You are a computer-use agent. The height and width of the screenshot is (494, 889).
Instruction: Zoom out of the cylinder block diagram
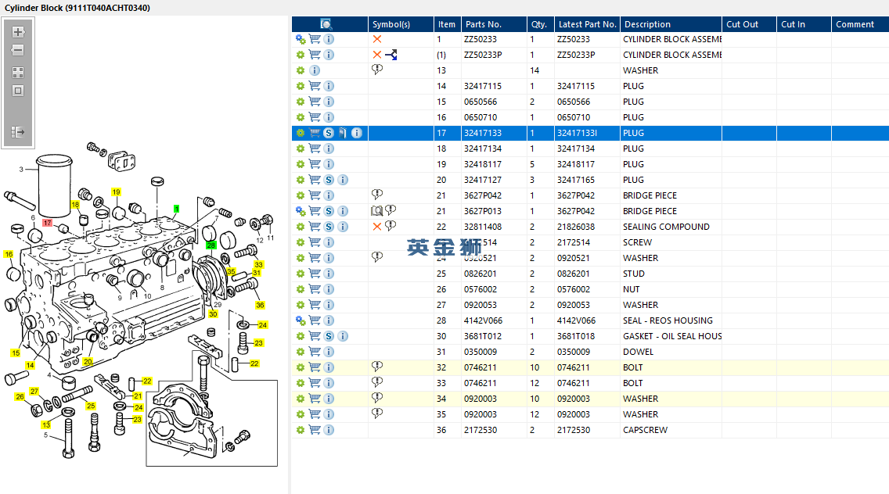point(18,51)
